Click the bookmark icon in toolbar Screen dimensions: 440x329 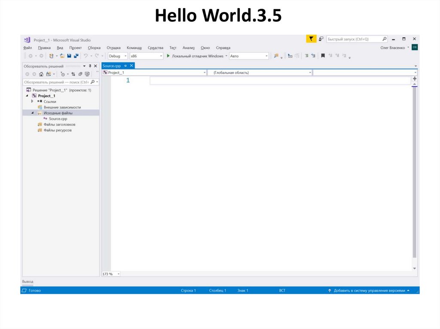point(323,56)
